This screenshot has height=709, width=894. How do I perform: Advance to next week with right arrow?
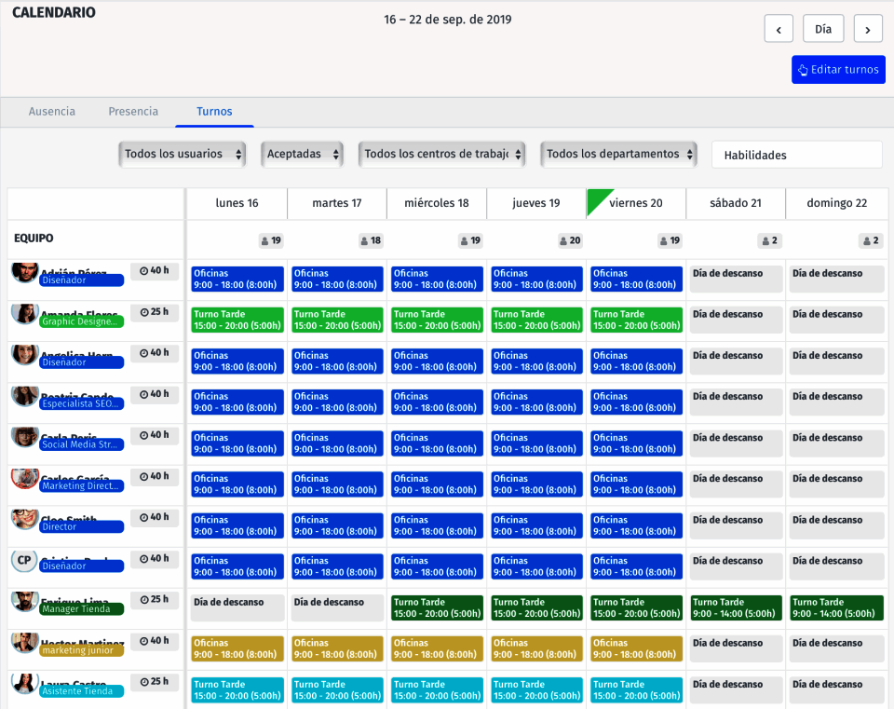click(x=868, y=29)
